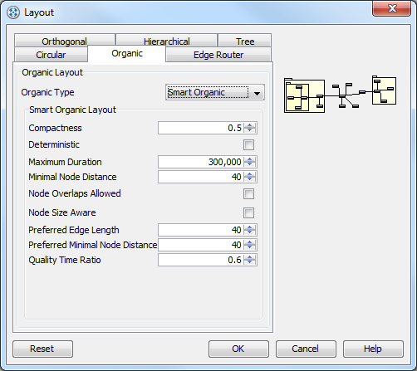Image resolution: width=417 pixels, height=371 pixels.
Task: Select the Circular tab
Action: tap(51, 55)
